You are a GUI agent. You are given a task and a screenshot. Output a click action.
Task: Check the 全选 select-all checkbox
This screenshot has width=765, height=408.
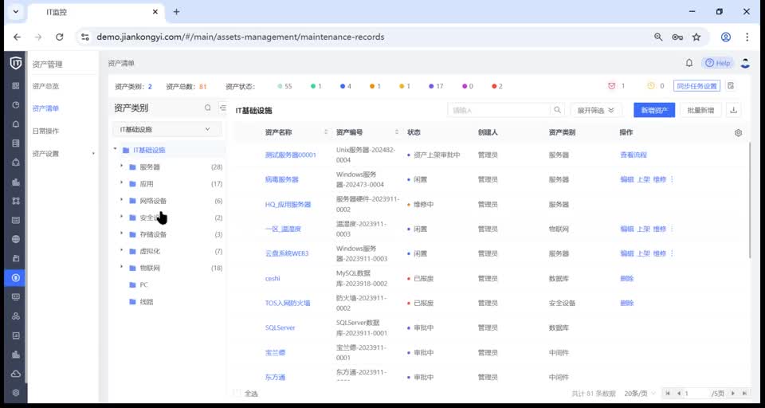point(237,394)
